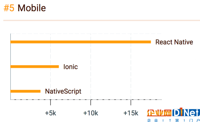
Task: Click the blue Chinese tagline under logo
Action: point(173,120)
